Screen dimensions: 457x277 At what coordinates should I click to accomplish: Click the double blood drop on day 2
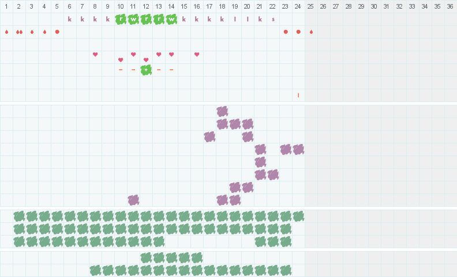(x=19, y=32)
